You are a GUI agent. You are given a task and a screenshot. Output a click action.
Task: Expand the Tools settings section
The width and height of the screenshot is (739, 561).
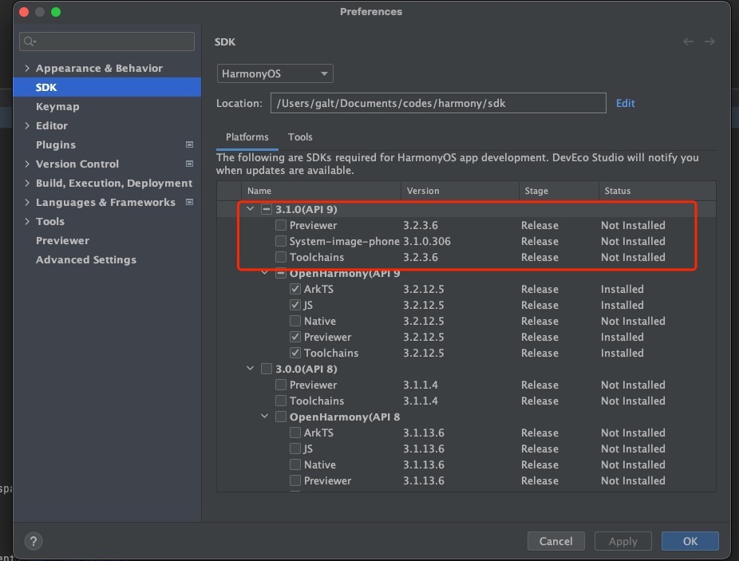pos(27,221)
